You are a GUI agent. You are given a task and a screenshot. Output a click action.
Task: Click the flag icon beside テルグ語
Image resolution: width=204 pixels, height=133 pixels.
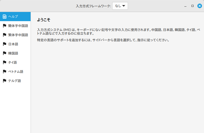5,81
